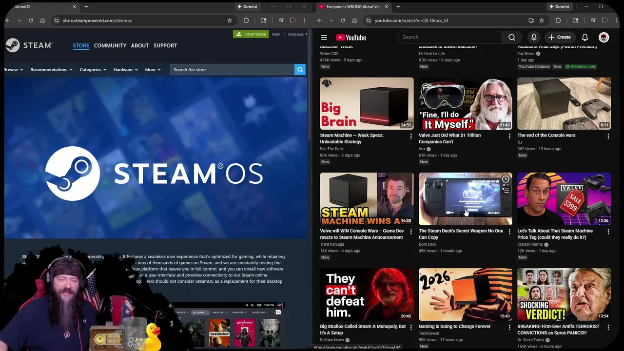Open the YouTube account avatar menu
The height and width of the screenshot is (351, 624).
pyautogui.click(x=604, y=38)
